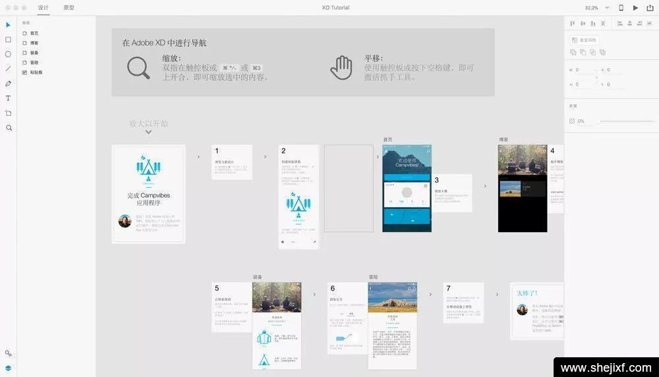This screenshot has width=659, height=377.
Task: Select the Artboard tool
Action: pyautogui.click(x=8, y=113)
